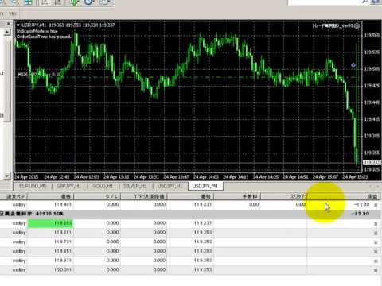
Task: Click the green highlighted price cell
Action: click(x=50, y=223)
